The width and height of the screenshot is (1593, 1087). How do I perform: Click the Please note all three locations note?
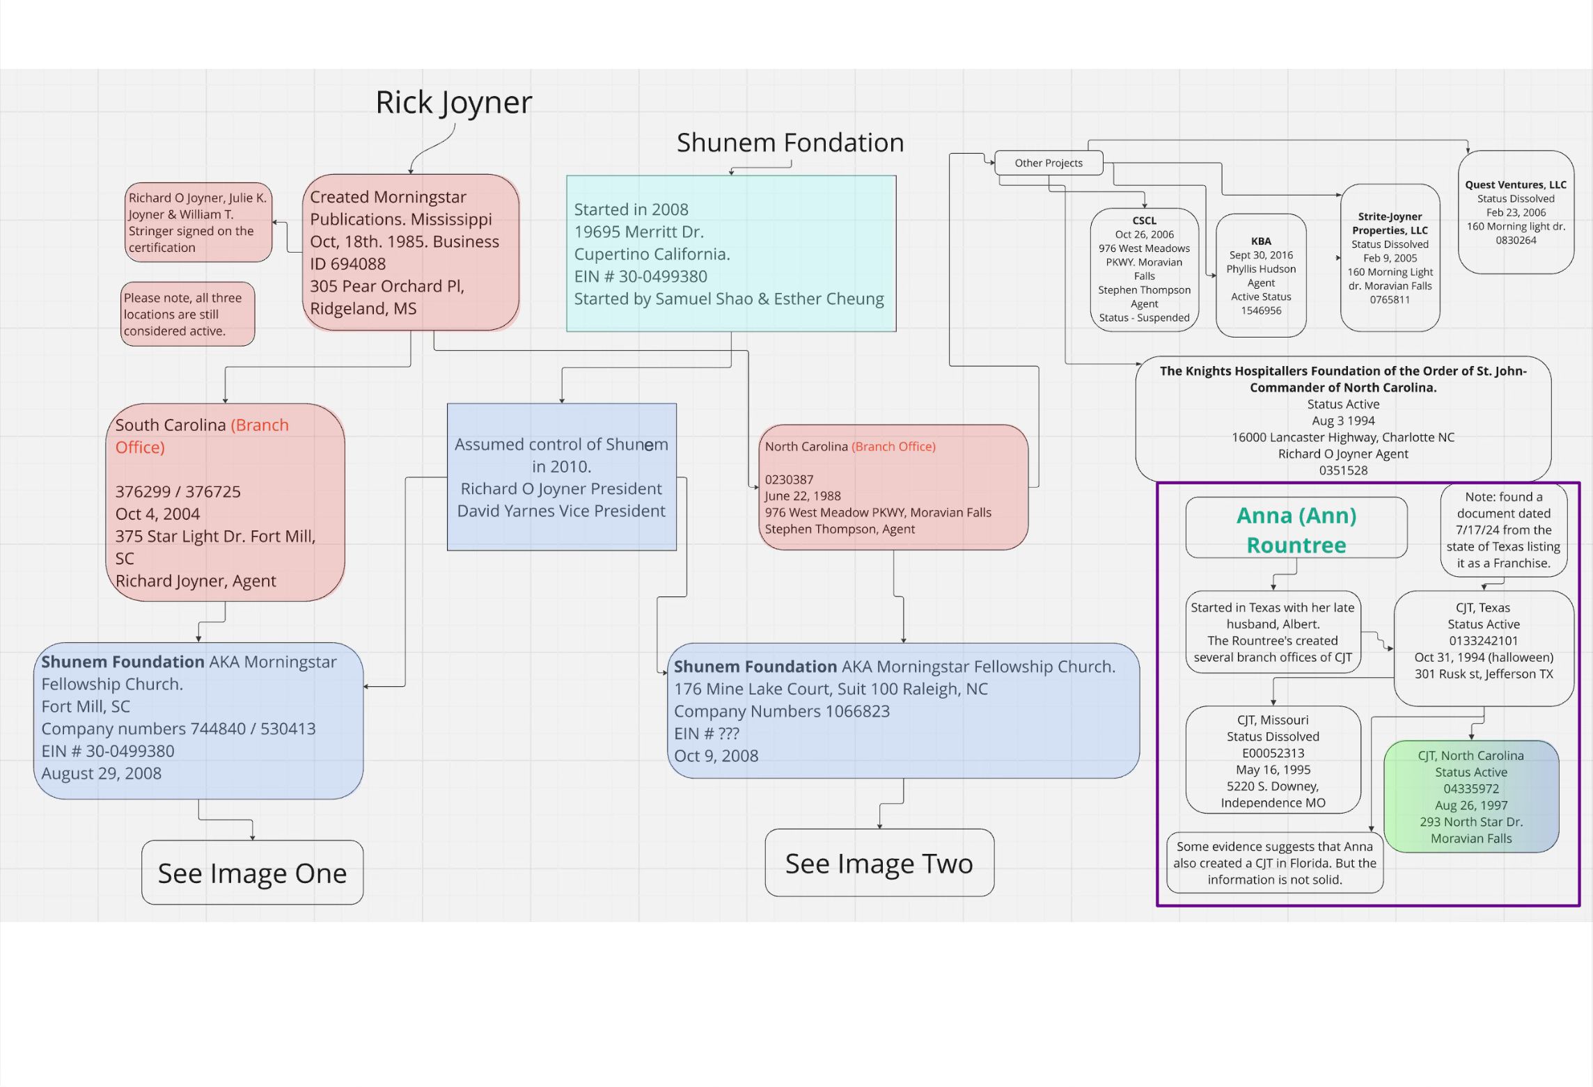coord(187,314)
